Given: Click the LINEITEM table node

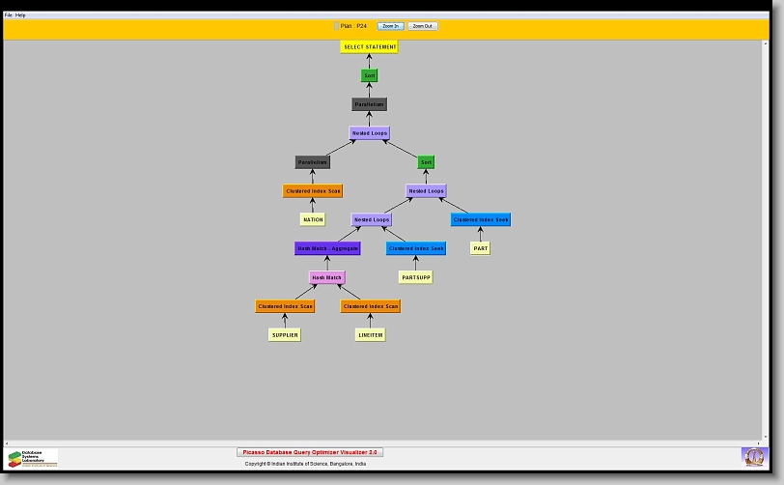Looking at the screenshot, I should coord(370,335).
